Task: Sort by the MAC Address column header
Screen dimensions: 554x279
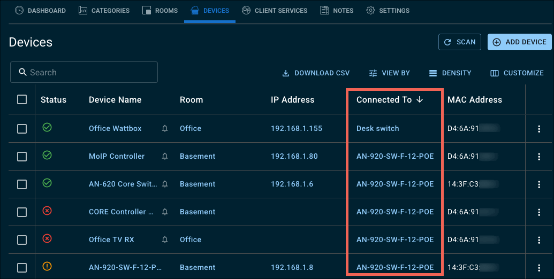Action: click(x=475, y=100)
